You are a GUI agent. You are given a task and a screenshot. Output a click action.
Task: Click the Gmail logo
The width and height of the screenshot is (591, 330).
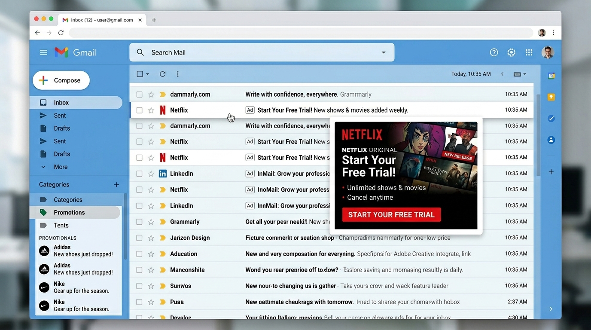[75, 52]
